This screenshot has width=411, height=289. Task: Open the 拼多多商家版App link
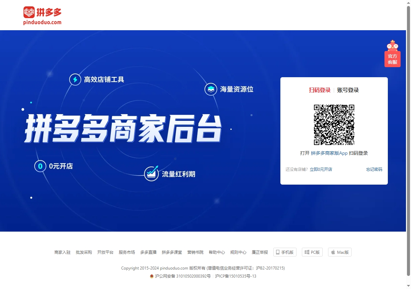[x=329, y=153]
